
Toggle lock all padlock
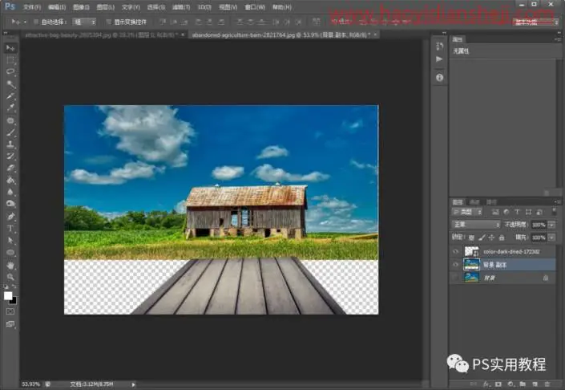click(502, 238)
